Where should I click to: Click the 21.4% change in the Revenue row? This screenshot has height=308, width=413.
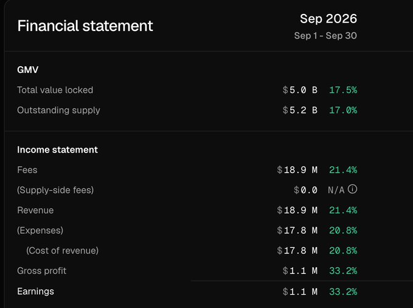click(x=343, y=210)
